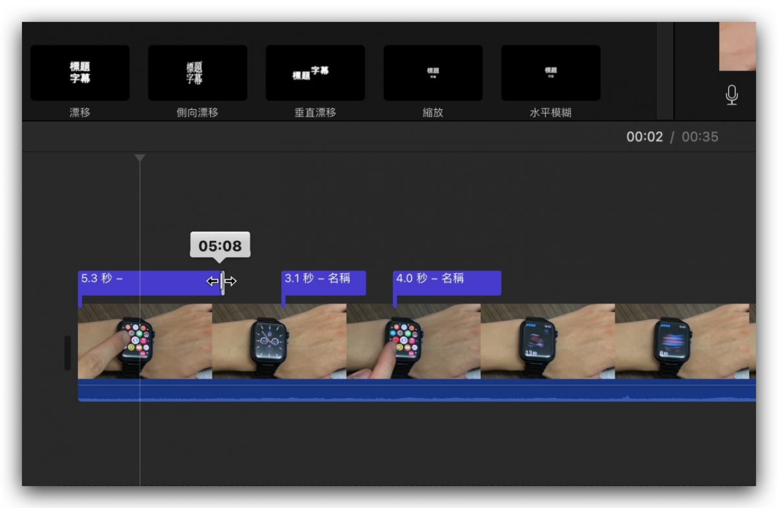Select the 側向漂移 title style thumbnail

click(198, 72)
